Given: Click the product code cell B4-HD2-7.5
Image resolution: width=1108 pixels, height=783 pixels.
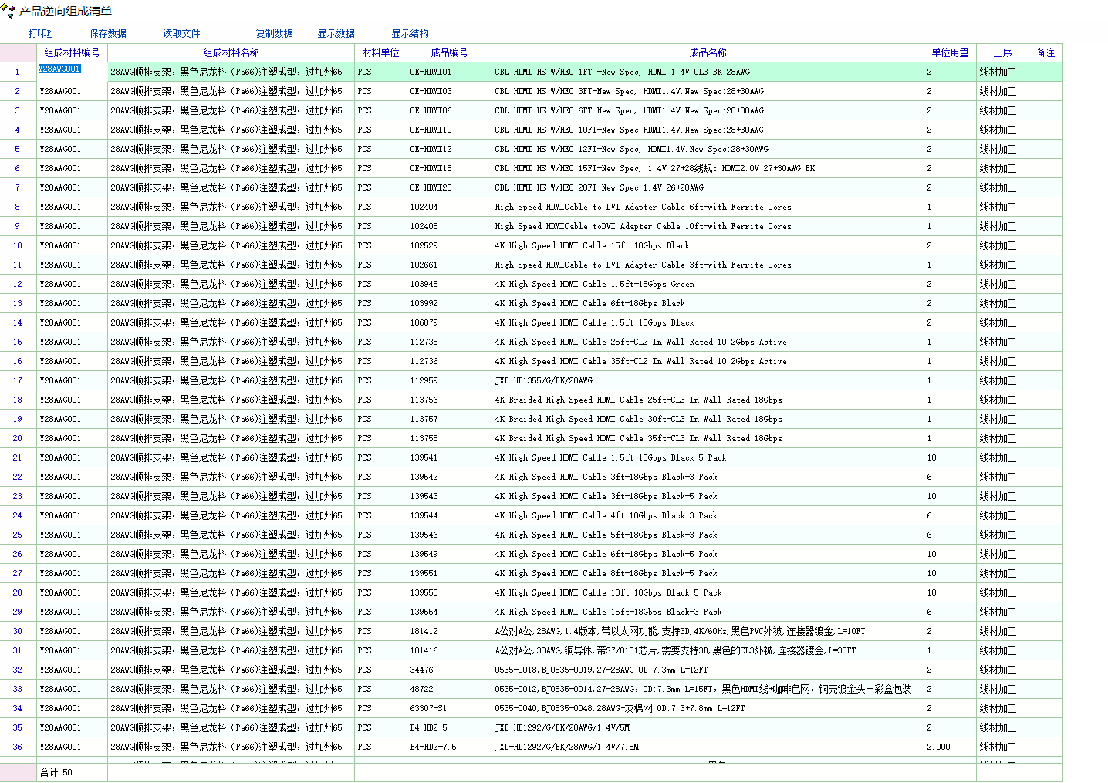Looking at the screenshot, I should (449, 747).
